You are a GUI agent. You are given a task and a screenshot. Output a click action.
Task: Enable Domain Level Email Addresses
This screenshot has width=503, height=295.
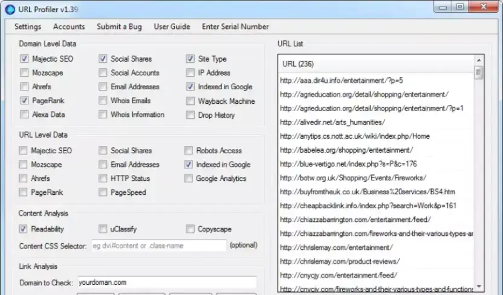pyautogui.click(x=103, y=86)
